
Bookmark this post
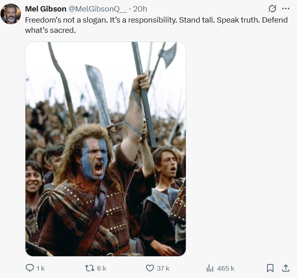point(270,268)
